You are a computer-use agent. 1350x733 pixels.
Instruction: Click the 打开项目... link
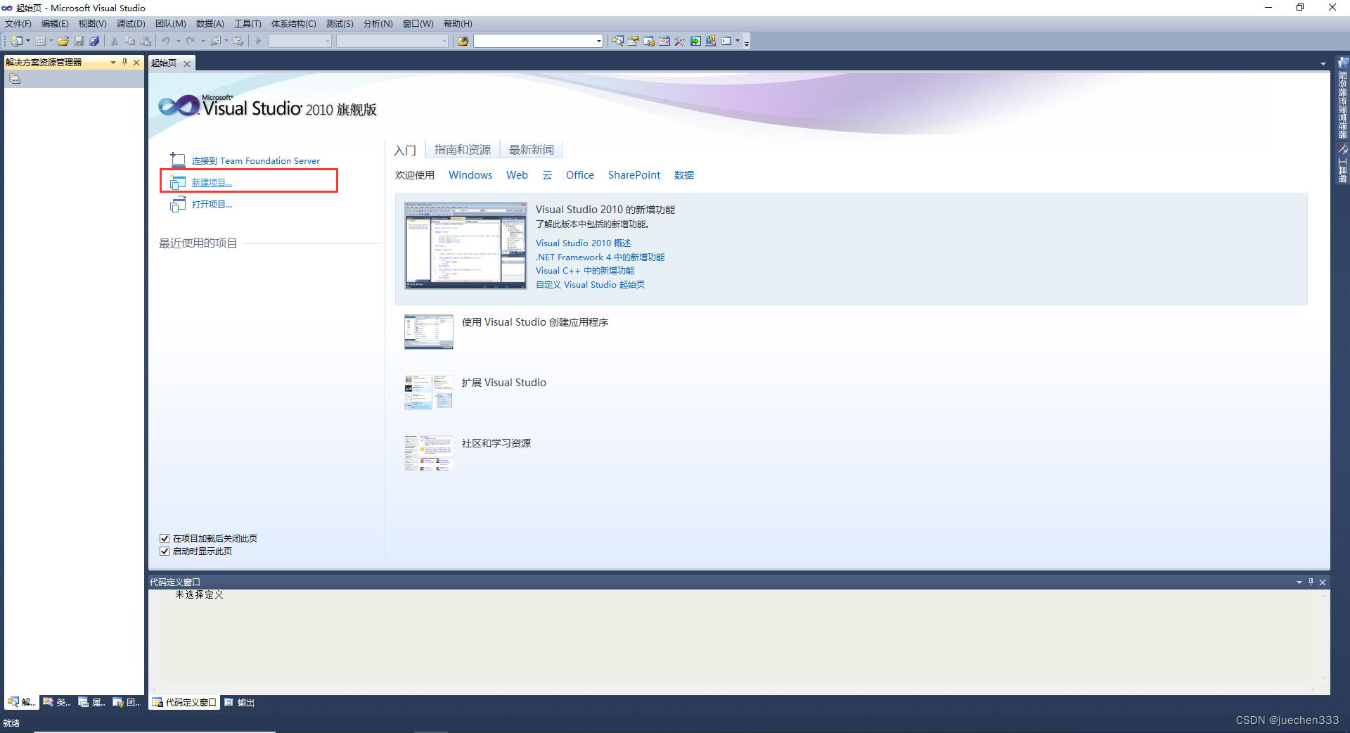[x=212, y=205]
